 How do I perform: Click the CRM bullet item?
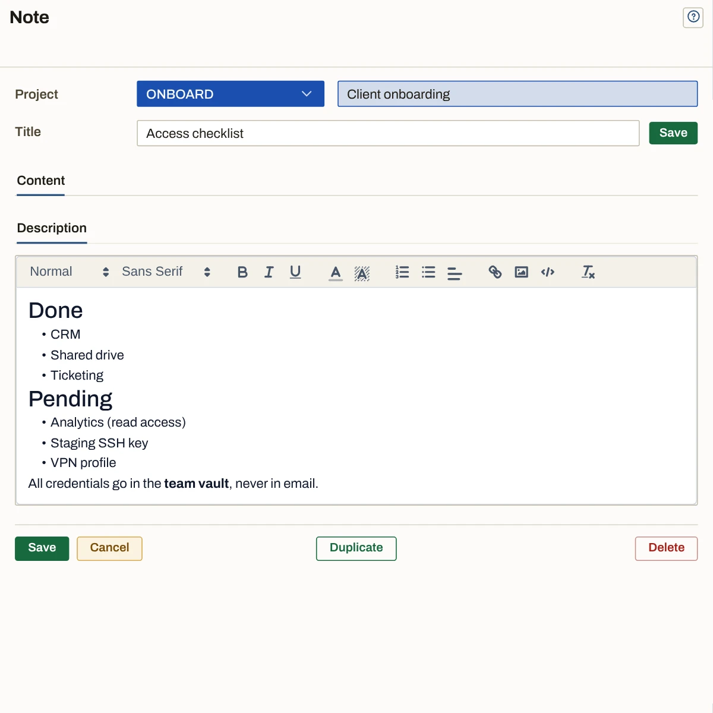coord(65,335)
